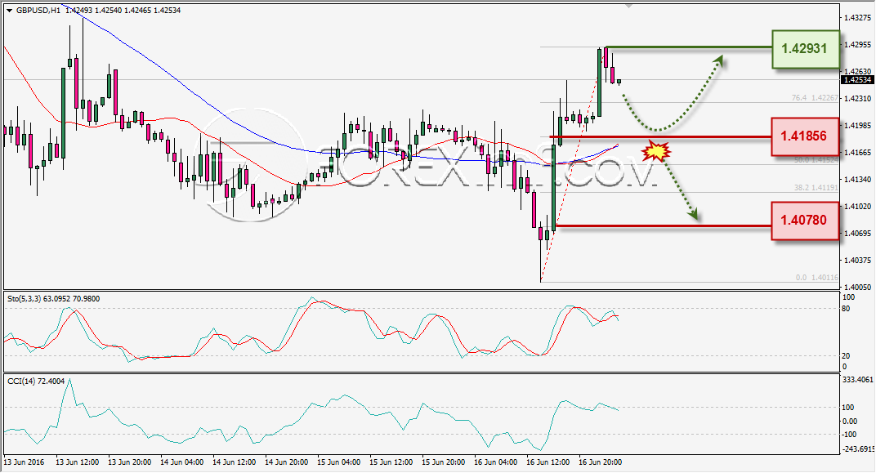Screen dimensions: 876x473
Task: Click the CCI scale value 333.4061
Action: [x=857, y=380]
